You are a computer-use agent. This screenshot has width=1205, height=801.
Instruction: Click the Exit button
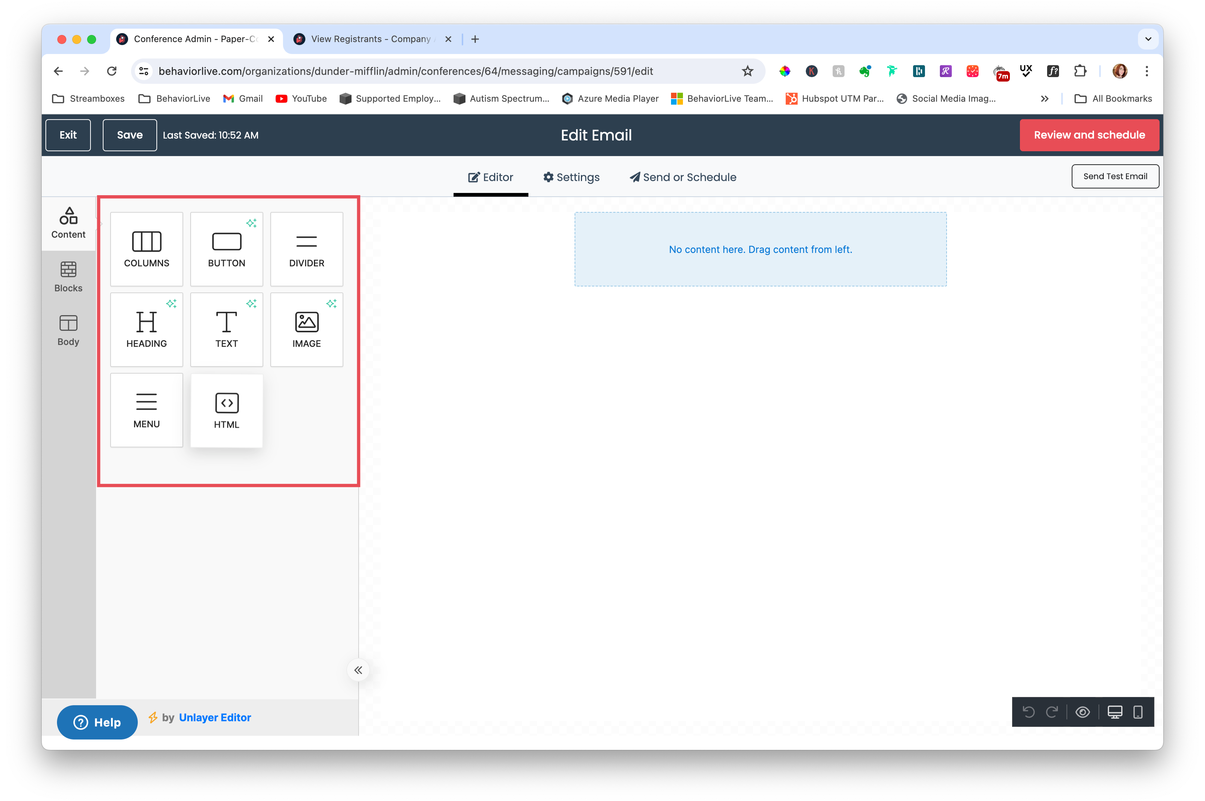[x=68, y=135]
